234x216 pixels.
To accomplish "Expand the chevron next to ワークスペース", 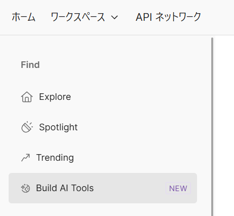I will coord(114,17).
